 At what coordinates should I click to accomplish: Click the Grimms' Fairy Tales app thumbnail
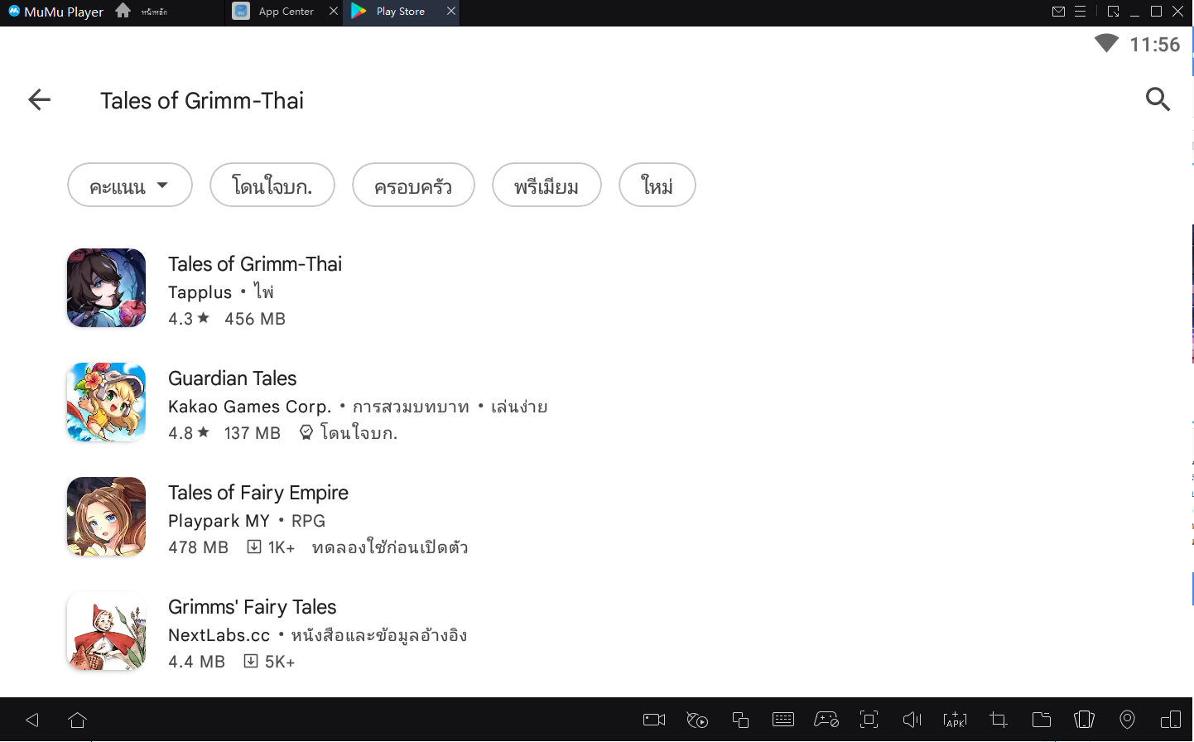pos(107,631)
